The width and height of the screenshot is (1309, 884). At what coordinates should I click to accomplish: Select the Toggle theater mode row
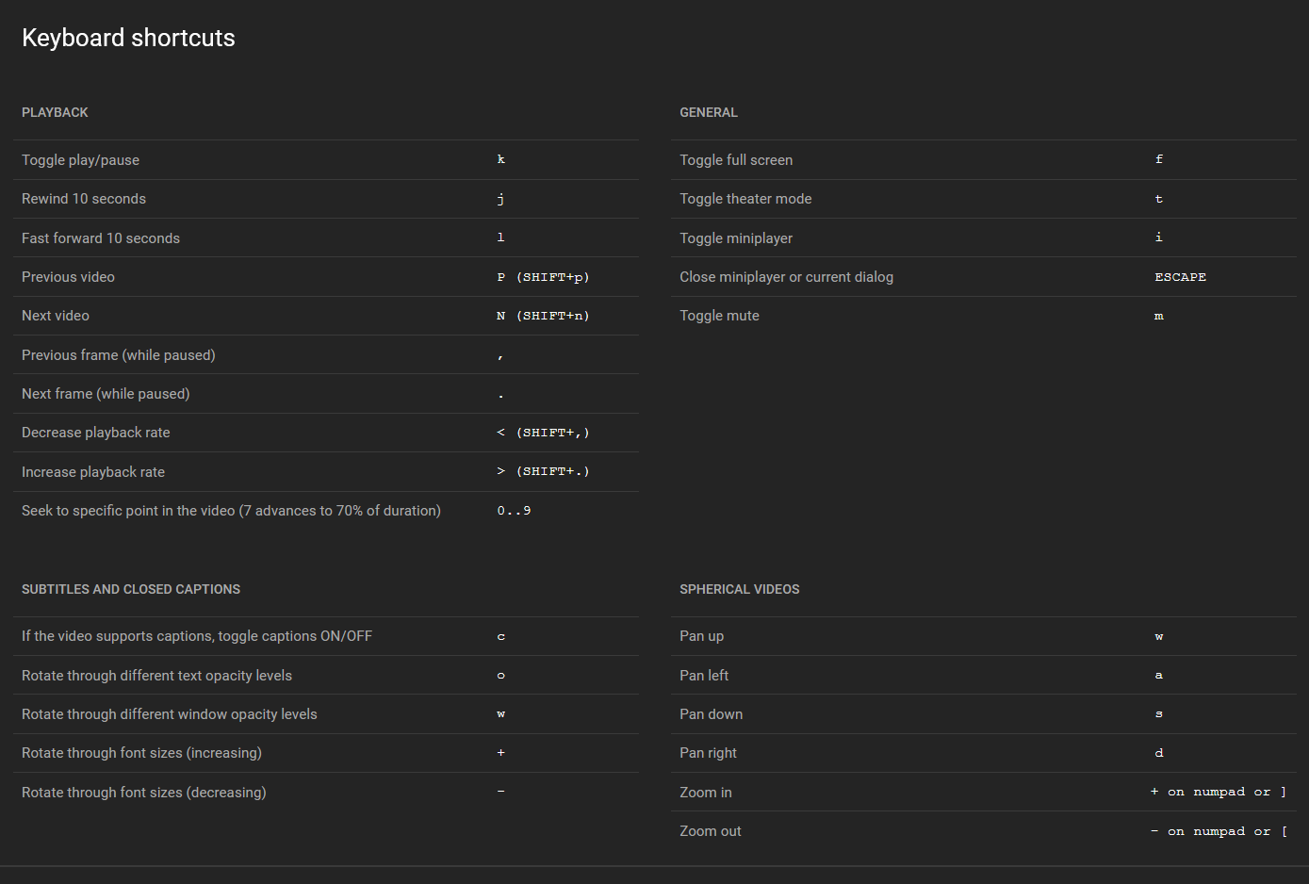(745, 199)
